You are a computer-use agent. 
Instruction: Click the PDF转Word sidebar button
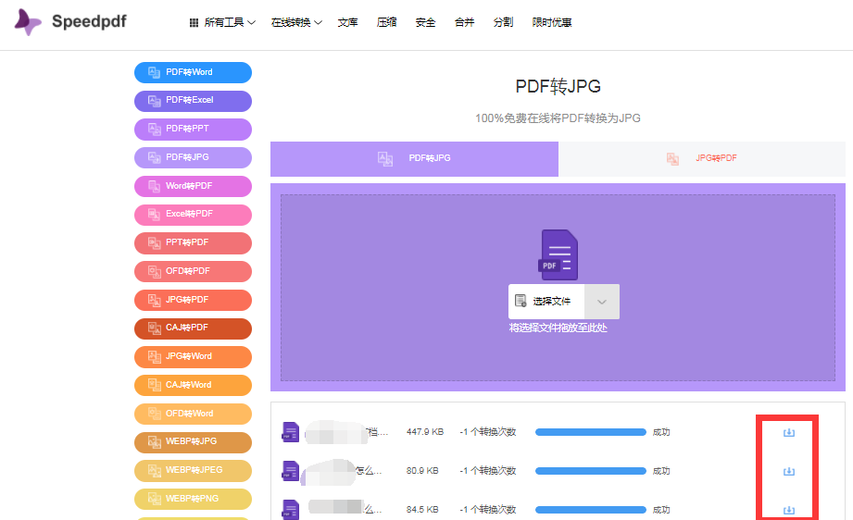(194, 72)
